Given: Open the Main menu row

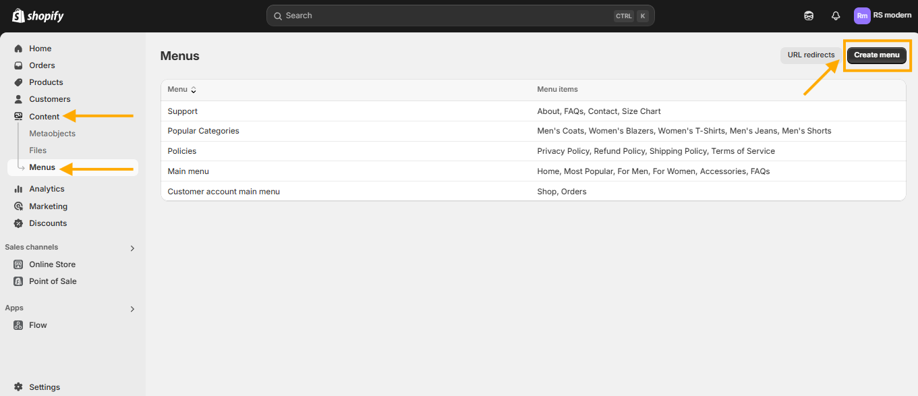Looking at the screenshot, I should click(533, 171).
